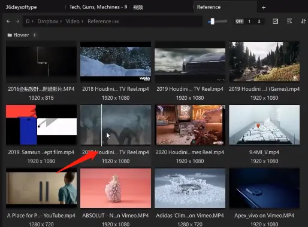Go back with the left arrow
The image size is (308, 227).
click(x=8, y=21)
